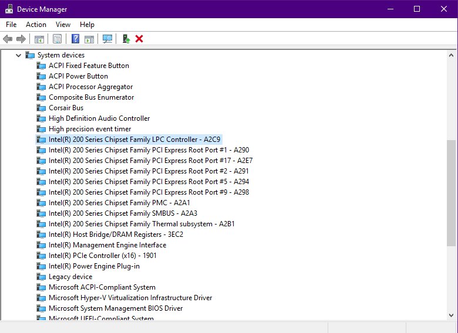Viewport: 458px width, 333px height.
Task: Click icon beside Composite Bus Enumerator
Action: pos(41,97)
